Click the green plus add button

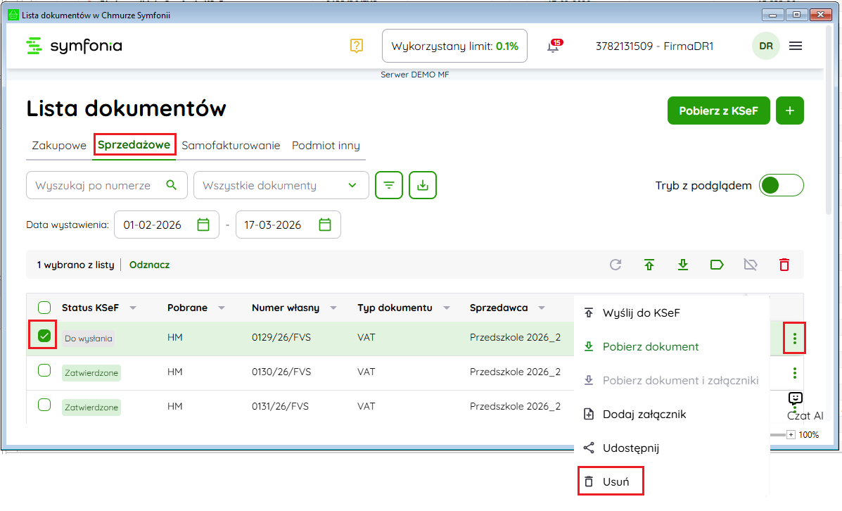789,111
